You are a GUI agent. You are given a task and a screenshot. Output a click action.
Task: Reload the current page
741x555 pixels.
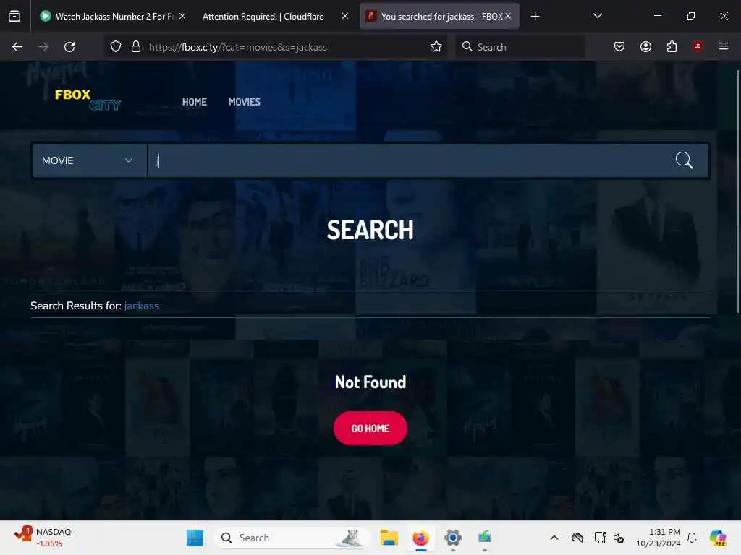[69, 47]
